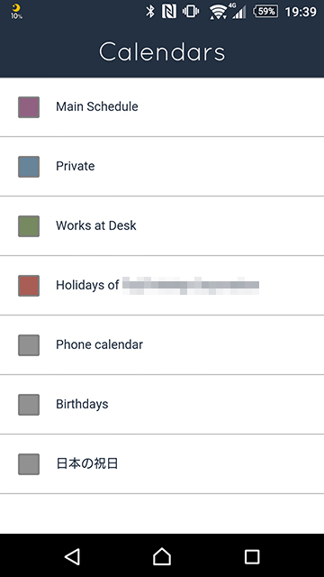Tap the red Holidays calendar color swatch

pyautogui.click(x=29, y=286)
